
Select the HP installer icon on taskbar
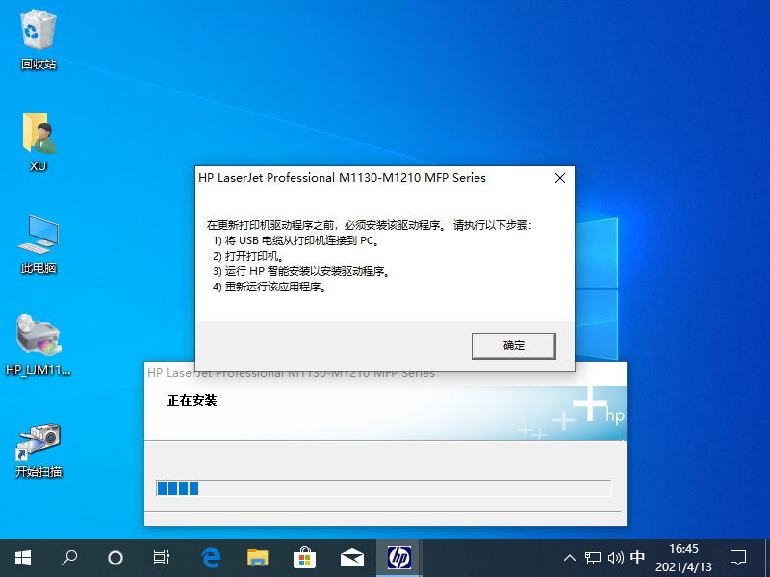tap(398, 558)
